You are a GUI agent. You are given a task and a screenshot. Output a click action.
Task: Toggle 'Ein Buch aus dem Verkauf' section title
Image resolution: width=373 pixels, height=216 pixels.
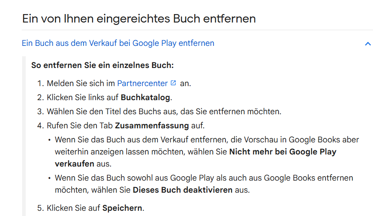pos(118,43)
